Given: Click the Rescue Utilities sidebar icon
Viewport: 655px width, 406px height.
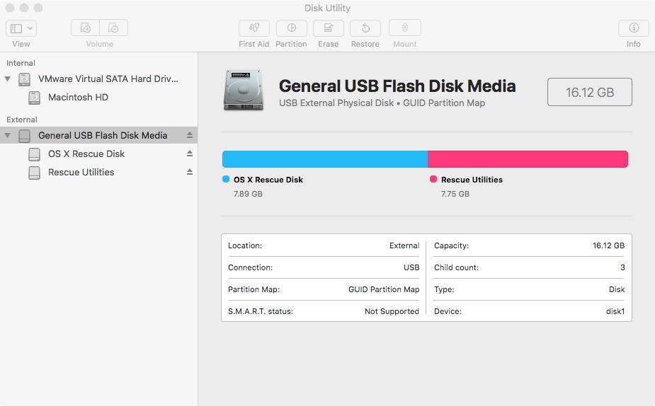Looking at the screenshot, I should [x=34, y=173].
